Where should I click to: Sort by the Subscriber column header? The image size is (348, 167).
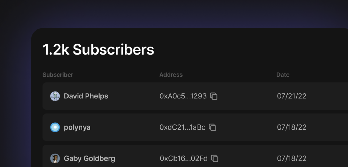coord(58,75)
